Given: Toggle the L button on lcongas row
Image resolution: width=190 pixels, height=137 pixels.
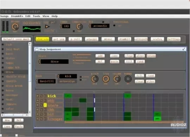Looking at the screenshot, I should (x=45, y=119).
